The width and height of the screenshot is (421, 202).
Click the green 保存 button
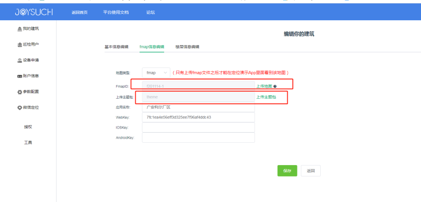pyautogui.click(x=287, y=171)
